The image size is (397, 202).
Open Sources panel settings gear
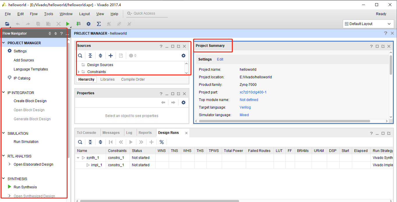[x=183, y=56]
